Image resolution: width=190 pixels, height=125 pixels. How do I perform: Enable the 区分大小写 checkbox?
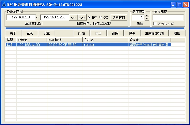click(155, 23)
